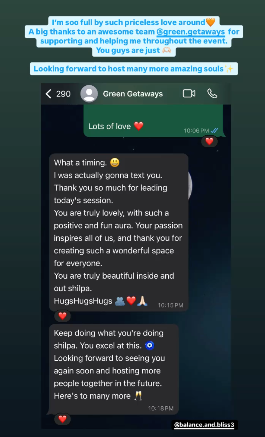
Task: Tap the clinking glasses emoji
Action: pyautogui.click(x=138, y=396)
